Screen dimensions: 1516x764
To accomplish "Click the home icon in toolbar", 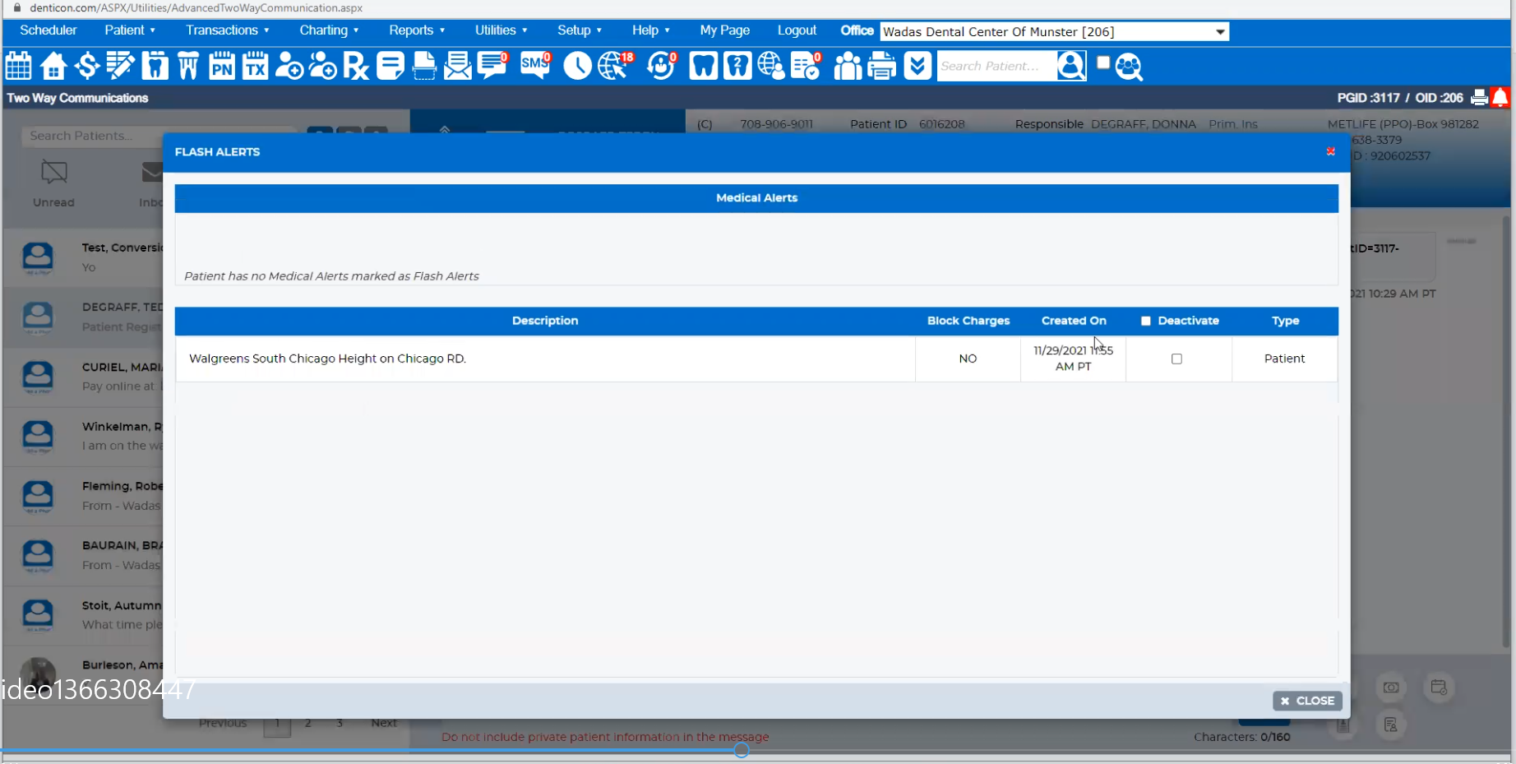I will tap(53, 66).
